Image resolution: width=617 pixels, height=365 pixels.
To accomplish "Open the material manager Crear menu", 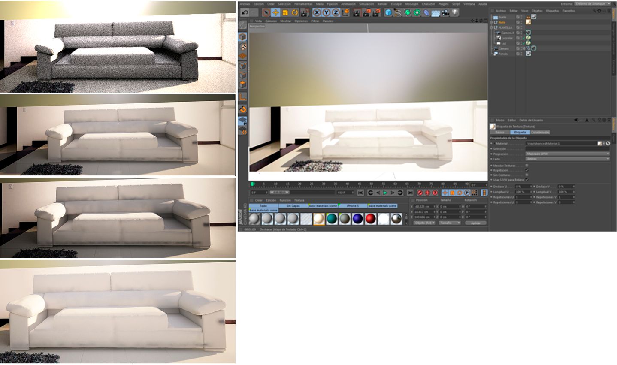I will point(259,200).
